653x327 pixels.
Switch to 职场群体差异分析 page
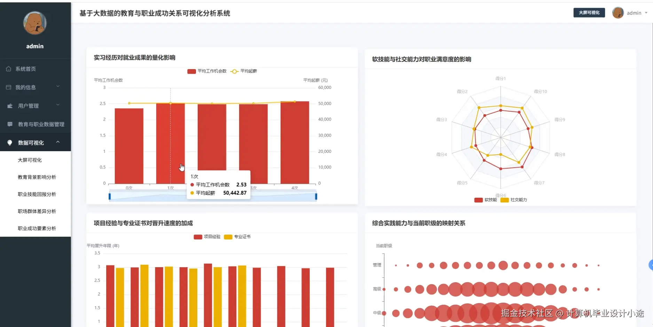[37, 211]
